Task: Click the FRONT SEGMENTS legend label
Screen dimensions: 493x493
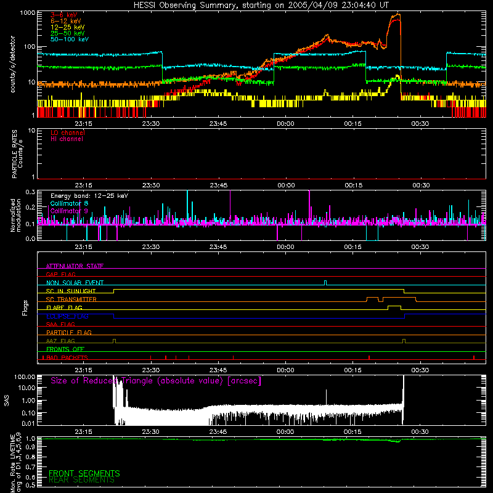Action: pos(84,473)
